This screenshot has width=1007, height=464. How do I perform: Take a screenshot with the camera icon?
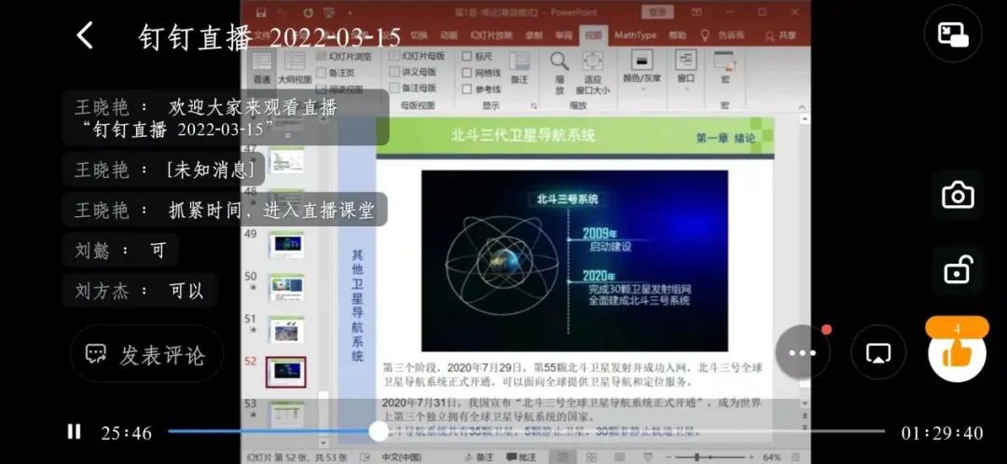(x=958, y=196)
